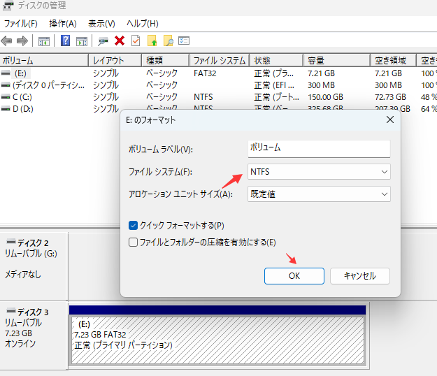Click the Forward arrow toolbar icon
This screenshot has width=437, height=376.
coord(22,41)
